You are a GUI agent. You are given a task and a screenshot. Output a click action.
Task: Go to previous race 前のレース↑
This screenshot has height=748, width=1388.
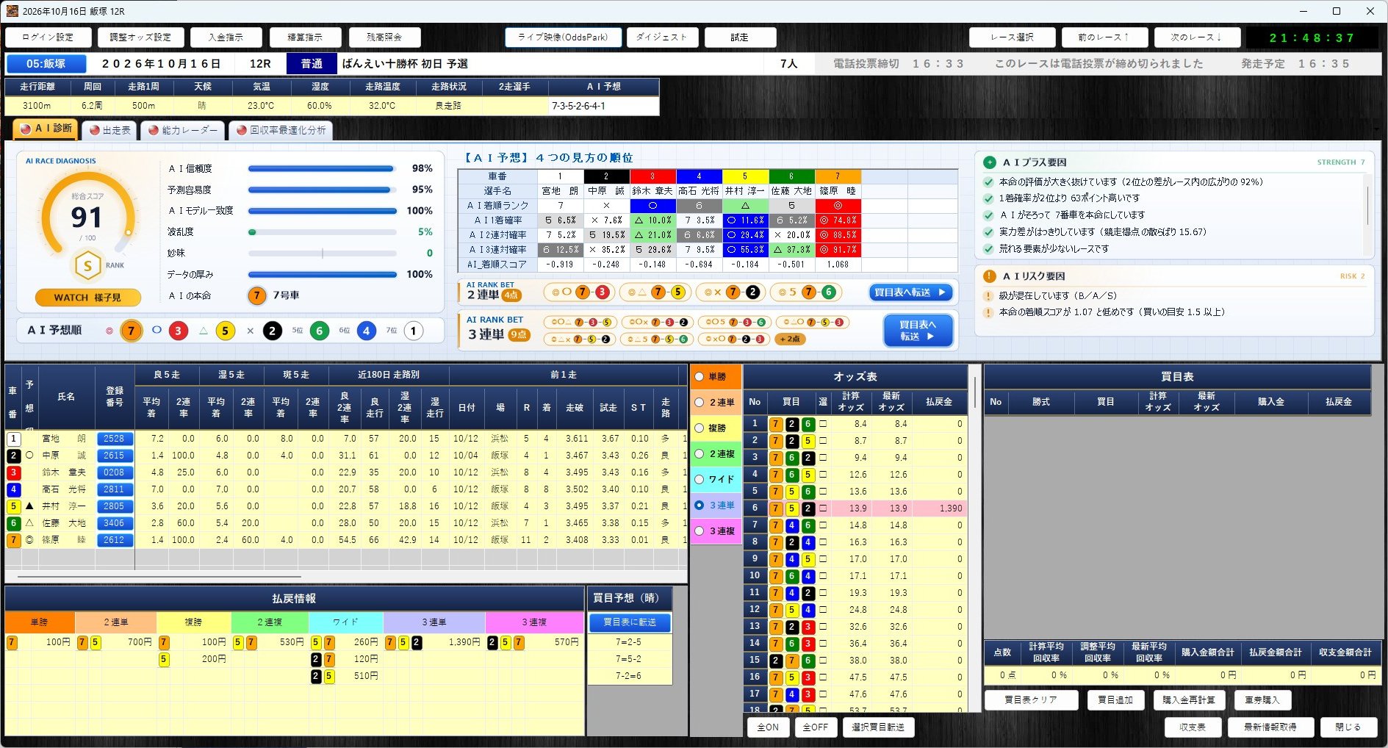click(x=1104, y=37)
